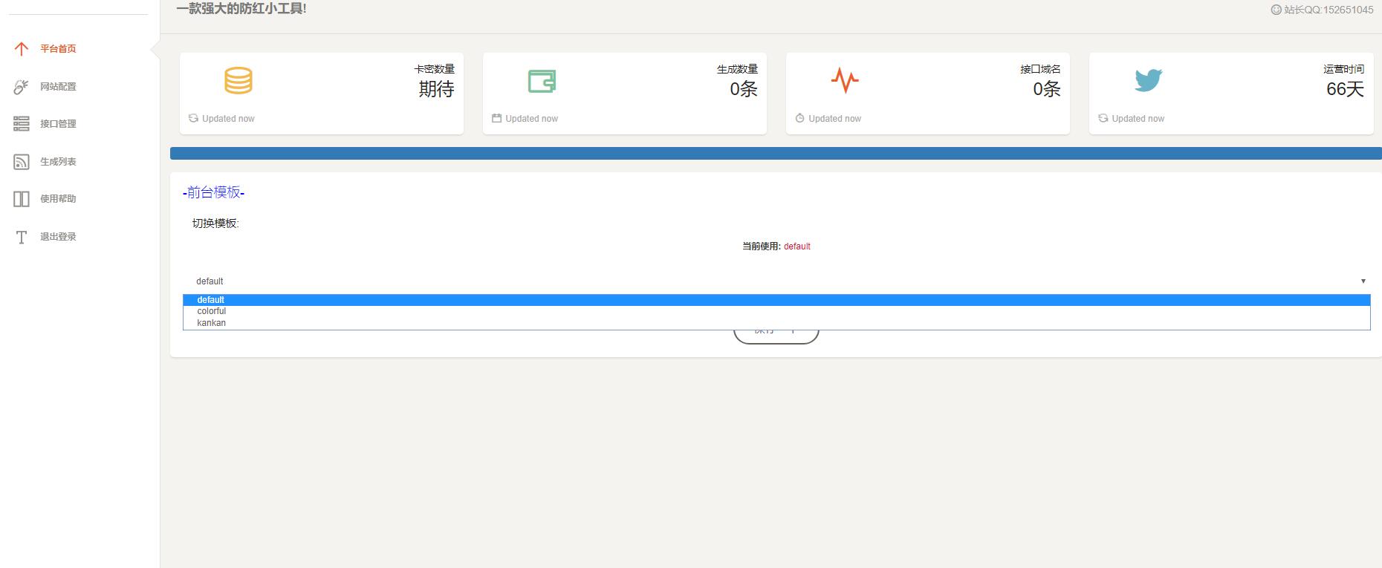Click the orange arrow icon beside 平台首页
The height and width of the screenshot is (568, 1382).
pos(22,49)
